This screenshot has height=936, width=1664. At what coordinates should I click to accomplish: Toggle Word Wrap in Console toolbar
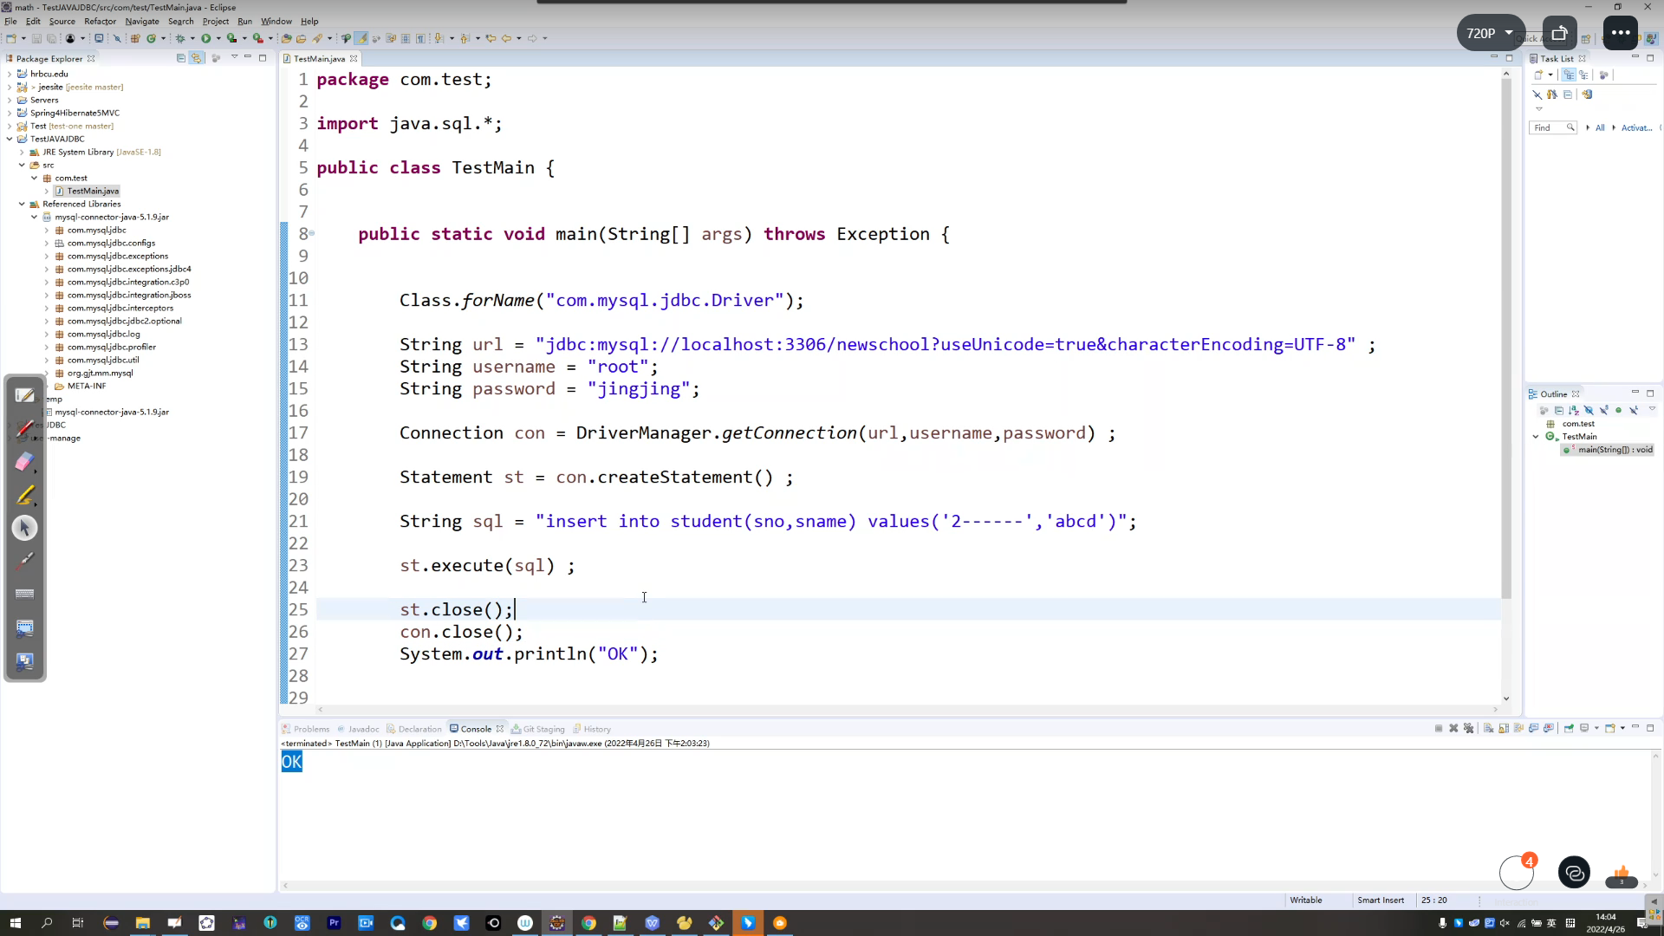point(1518,728)
